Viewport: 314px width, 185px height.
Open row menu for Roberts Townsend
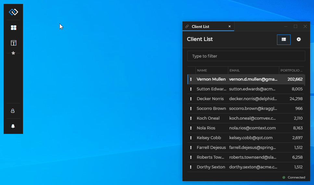191,157
